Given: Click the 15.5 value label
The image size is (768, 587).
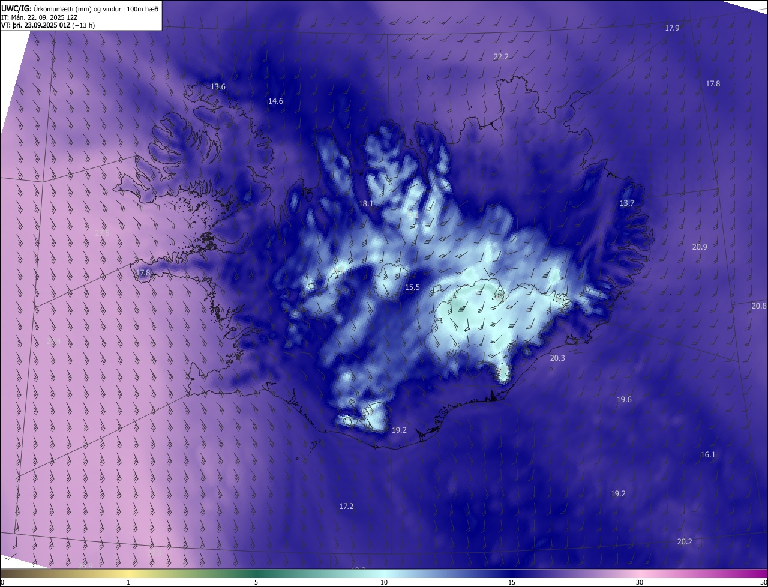Looking at the screenshot, I should pyautogui.click(x=412, y=287).
